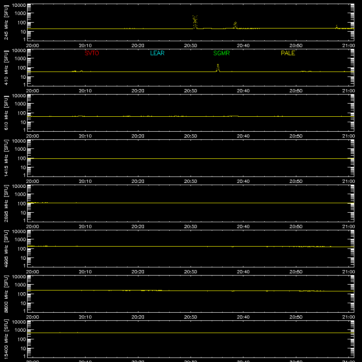362x362 pixels.
Task: Click the 10 y-axis label of 610 MHz plot
Action: click(24, 122)
